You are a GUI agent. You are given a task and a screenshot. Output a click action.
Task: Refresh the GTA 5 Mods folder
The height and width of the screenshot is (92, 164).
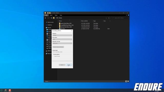[109, 18]
